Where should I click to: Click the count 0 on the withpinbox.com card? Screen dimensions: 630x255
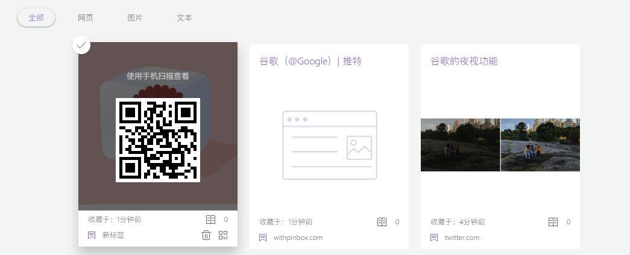coord(397,222)
